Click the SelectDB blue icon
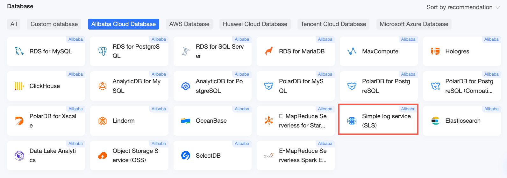The image size is (507, 178). pyautogui.click(x=186, y=155)
